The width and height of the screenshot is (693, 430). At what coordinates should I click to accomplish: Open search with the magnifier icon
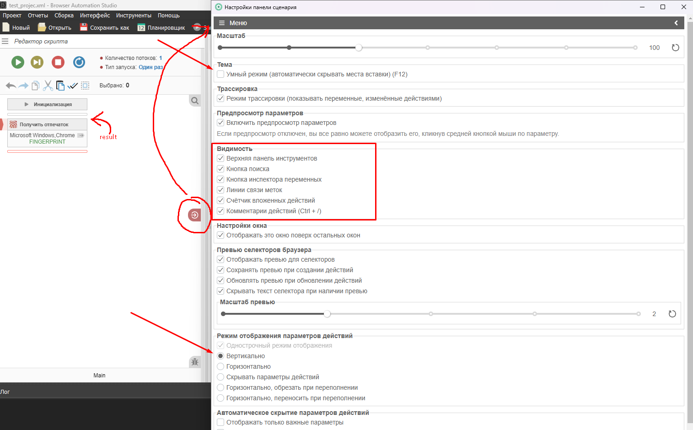(195, 101)
